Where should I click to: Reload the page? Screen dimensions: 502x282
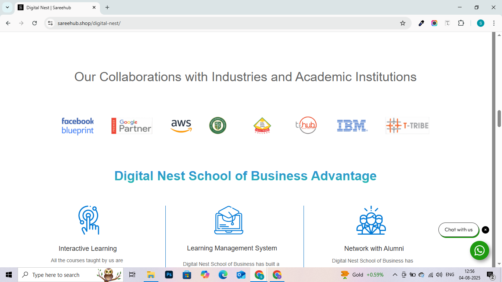click(35, 23)
